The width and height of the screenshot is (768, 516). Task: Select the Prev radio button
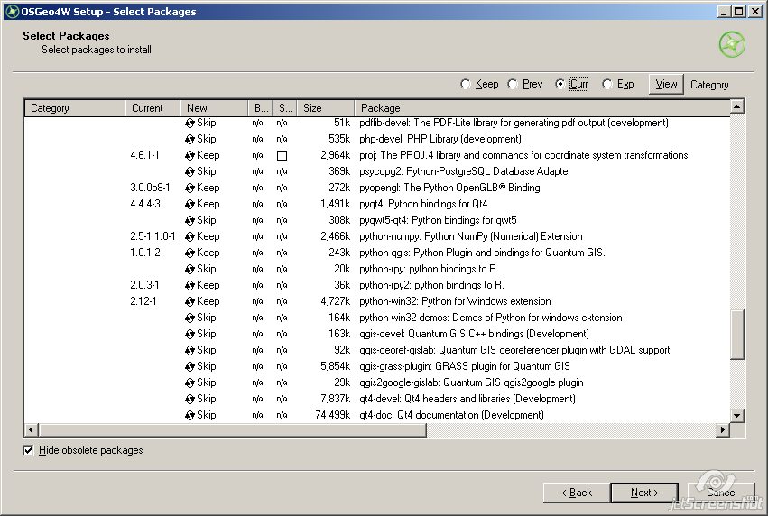pos(513,84)
